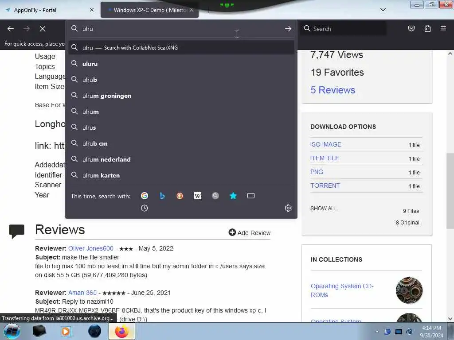This screenshot has width=454, height=340.
Task: Close the Windows XP-C Demo tab
Action: click(x=192, y=10)
